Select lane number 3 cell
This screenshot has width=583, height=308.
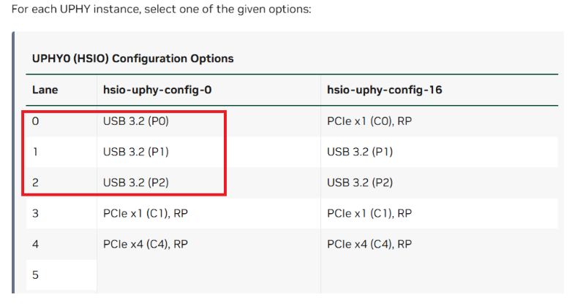[35, 213]
